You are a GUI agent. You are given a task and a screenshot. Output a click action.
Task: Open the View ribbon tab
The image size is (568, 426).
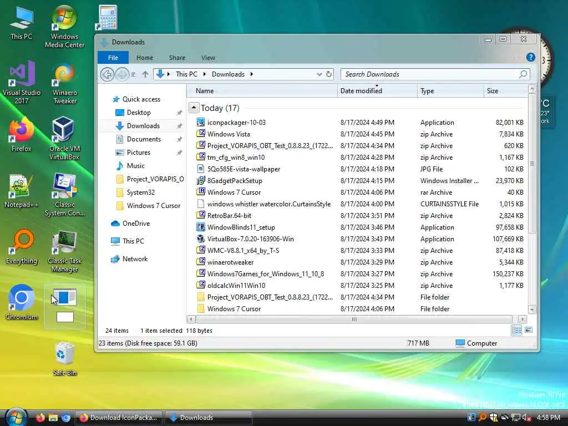point(209,58)
